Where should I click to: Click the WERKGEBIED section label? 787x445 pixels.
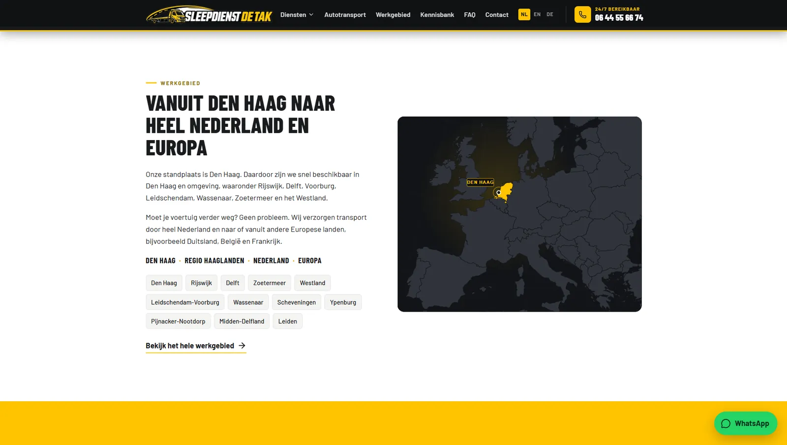181,83
